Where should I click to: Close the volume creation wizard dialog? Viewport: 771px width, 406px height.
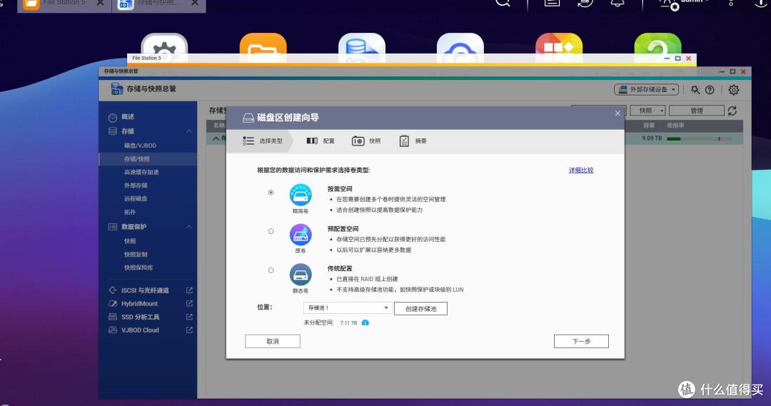click(618, 113)
